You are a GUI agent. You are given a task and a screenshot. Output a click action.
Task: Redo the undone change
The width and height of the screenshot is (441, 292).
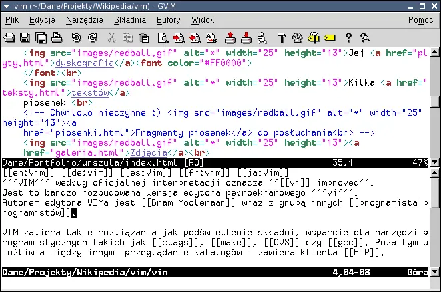[x=92, y=37]
